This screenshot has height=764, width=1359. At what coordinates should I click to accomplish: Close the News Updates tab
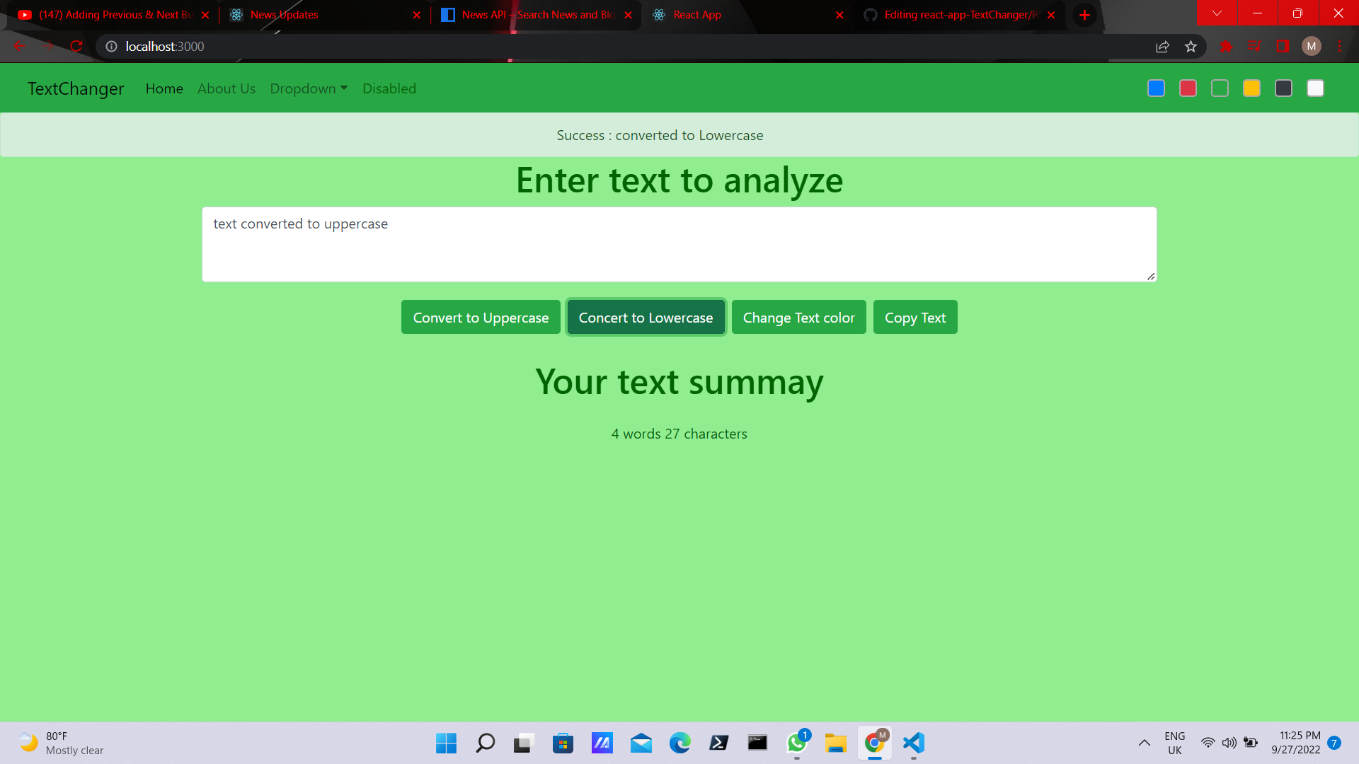pos(416,15)
